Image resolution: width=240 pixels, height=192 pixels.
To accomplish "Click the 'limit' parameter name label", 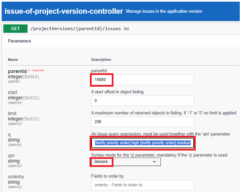I will click(12, 113).
